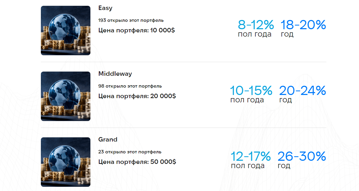The width and height of the screenshot is (359, 191).
Task: Click the 8-12% half-year return figure
Action: (x=256, y=25)
